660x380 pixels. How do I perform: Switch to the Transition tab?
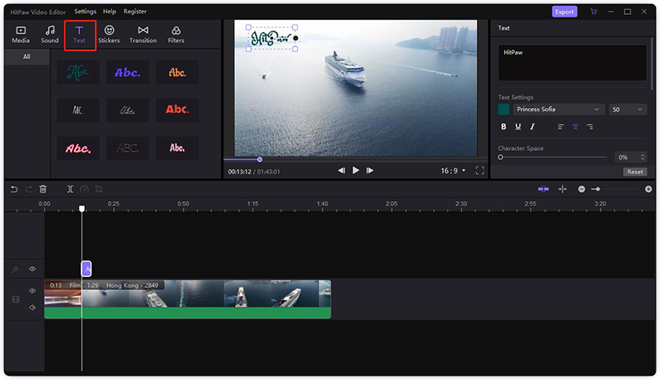[x=143, y=34]
